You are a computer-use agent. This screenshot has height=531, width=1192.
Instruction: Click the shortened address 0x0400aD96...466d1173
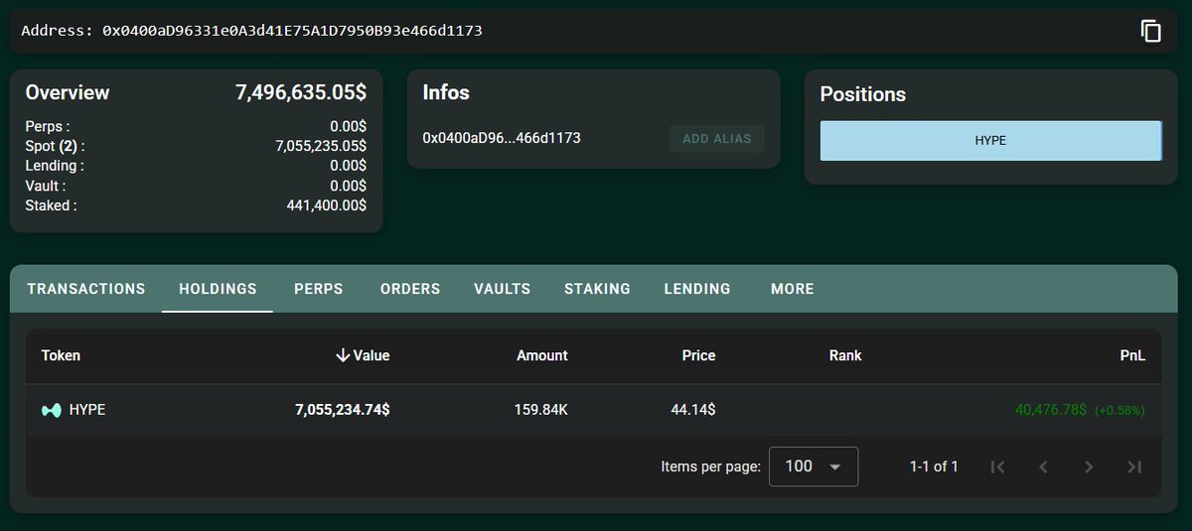tap(502, 138)
